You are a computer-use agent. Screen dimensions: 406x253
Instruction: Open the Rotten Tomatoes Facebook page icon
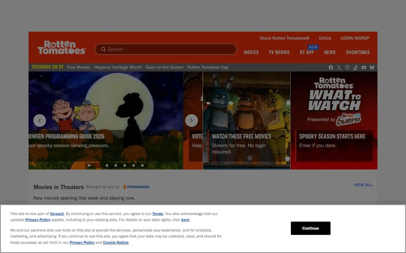[331, 67]
